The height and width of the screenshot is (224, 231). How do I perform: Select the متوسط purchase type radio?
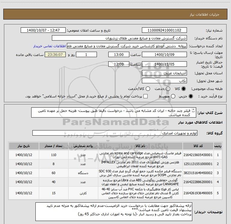tap(173, 96)
